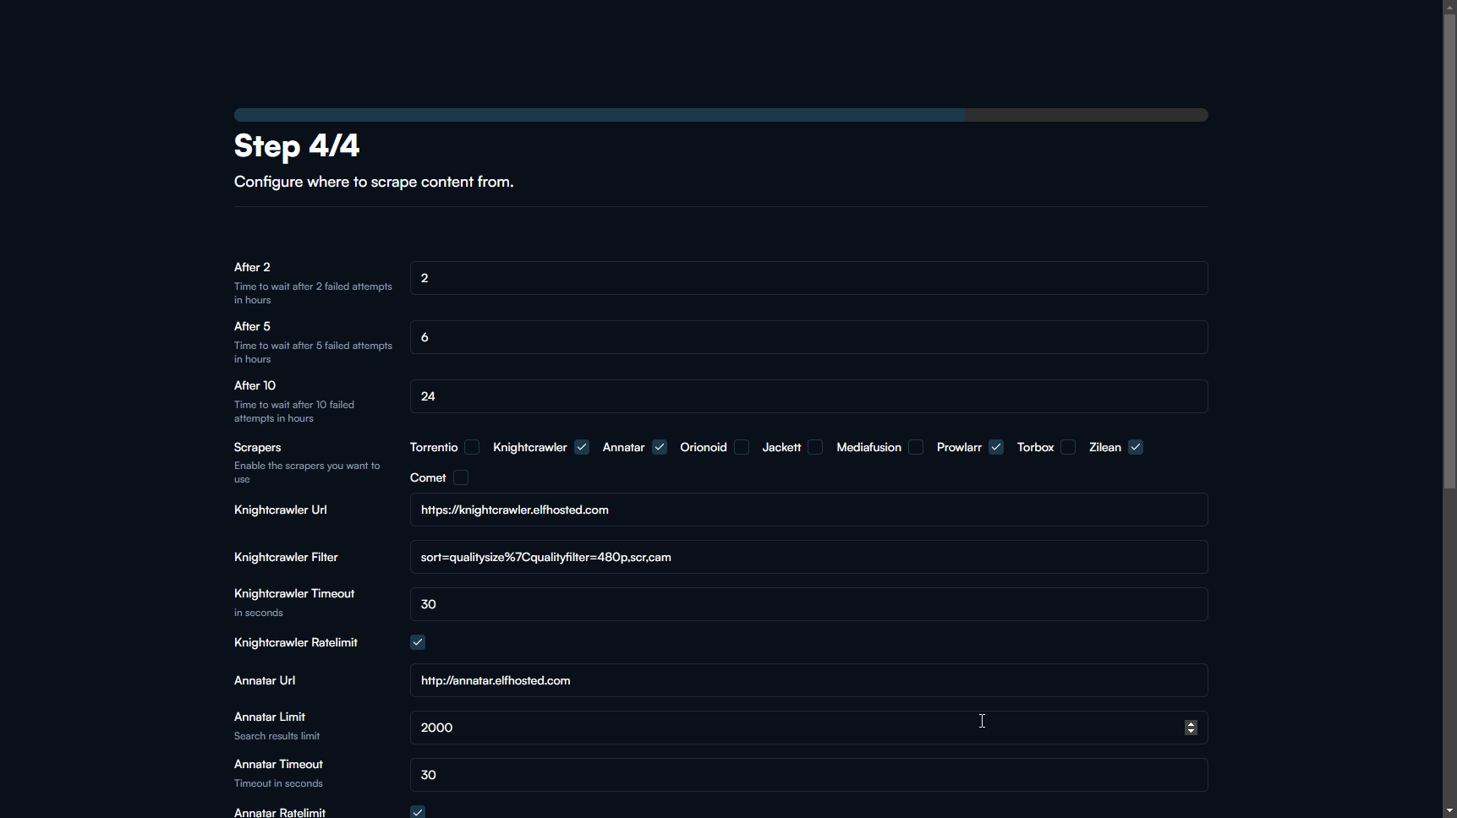
Task: Uncheck the Annatar scraper
Action: (x=660, y=447)
